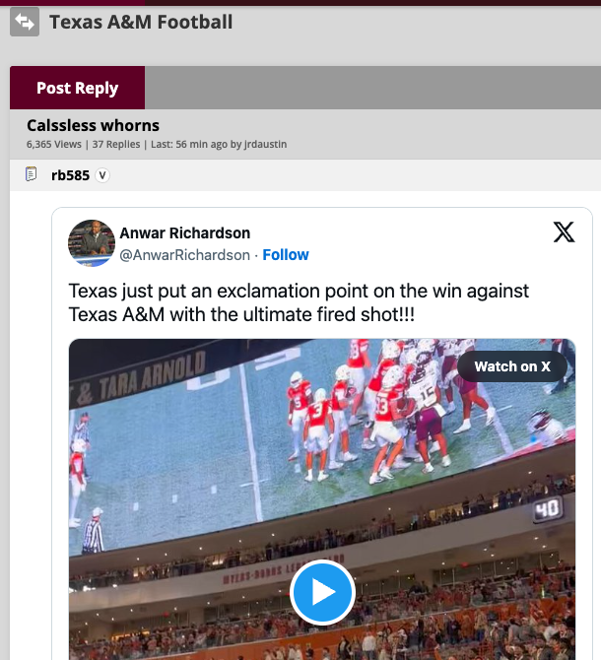Click the Post Reply button
The image size is (601, 660).
(x=77, y=88)
